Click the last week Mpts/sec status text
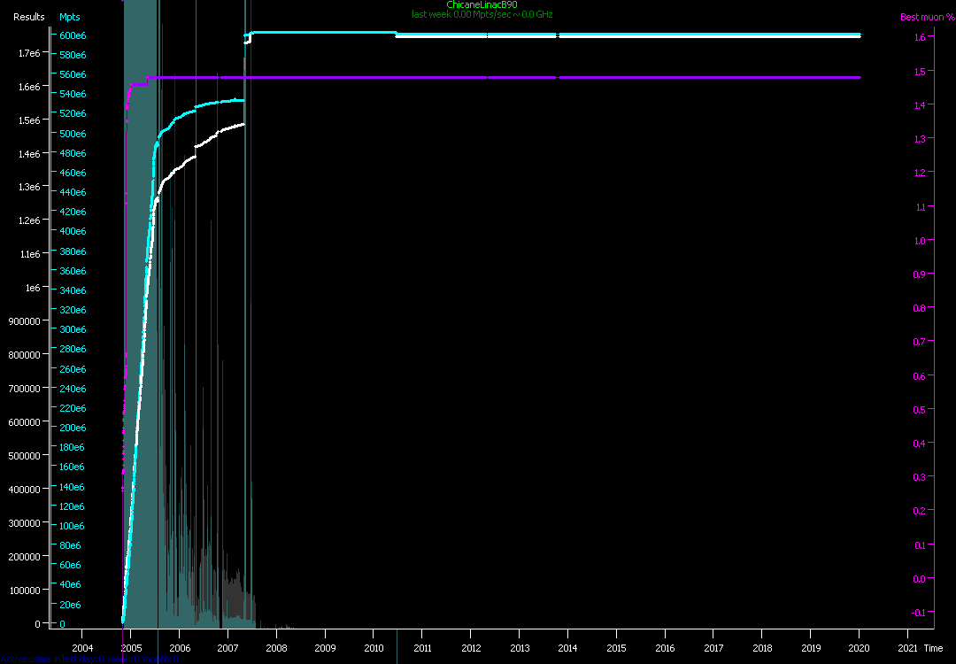 click(x=482, y=14)
